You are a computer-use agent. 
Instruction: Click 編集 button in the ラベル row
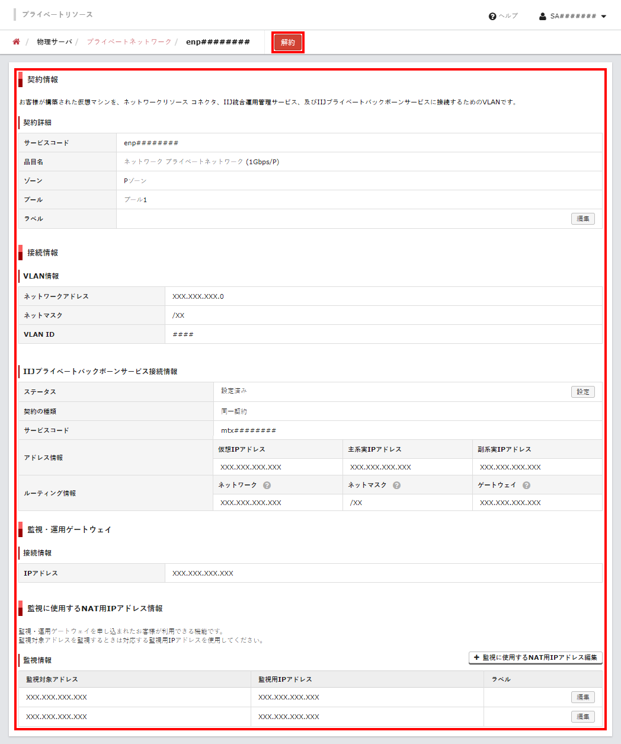tap(582, 219)
